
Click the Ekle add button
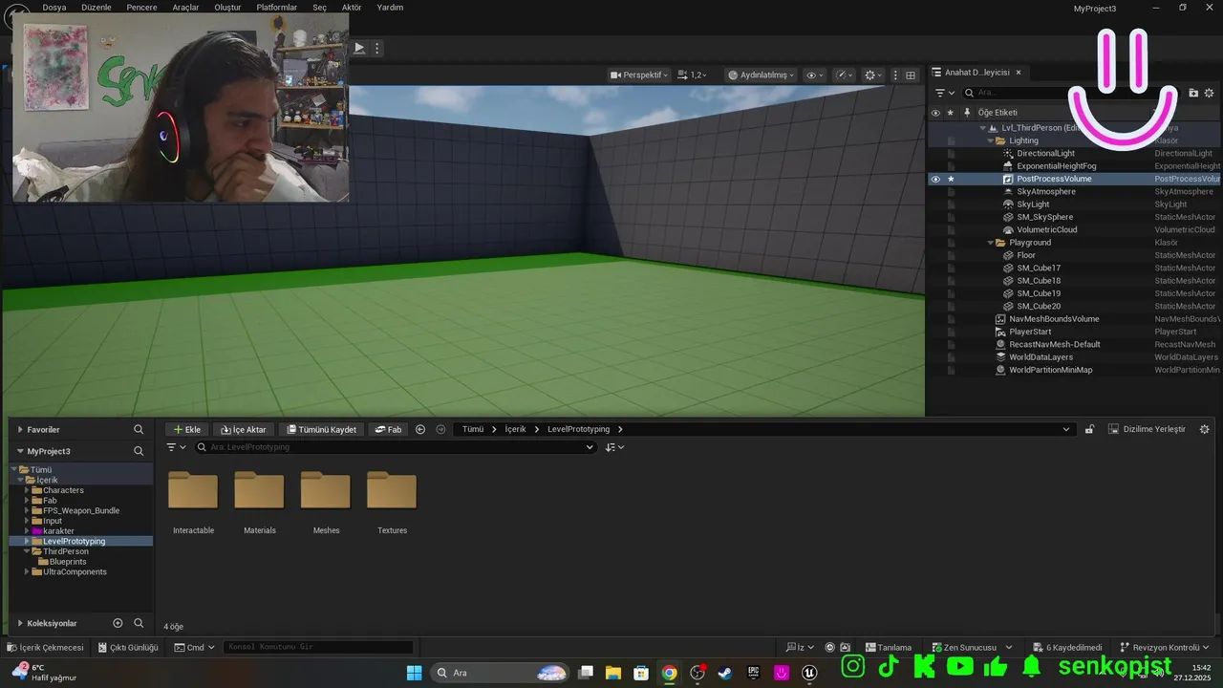[186, 429]
